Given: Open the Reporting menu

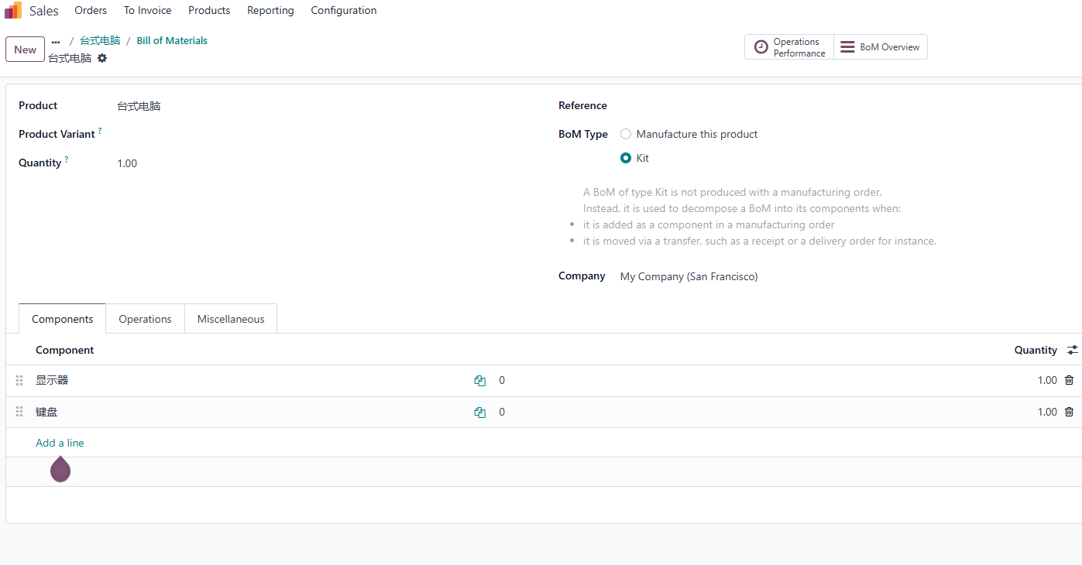Looking at the screenshot, I should click(270, 10).
